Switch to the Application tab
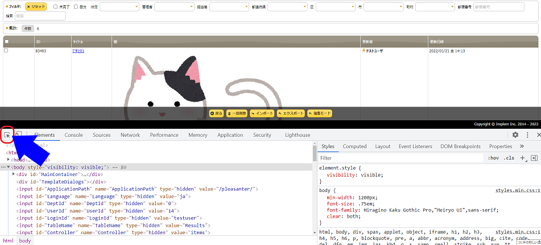 [230, 135]
